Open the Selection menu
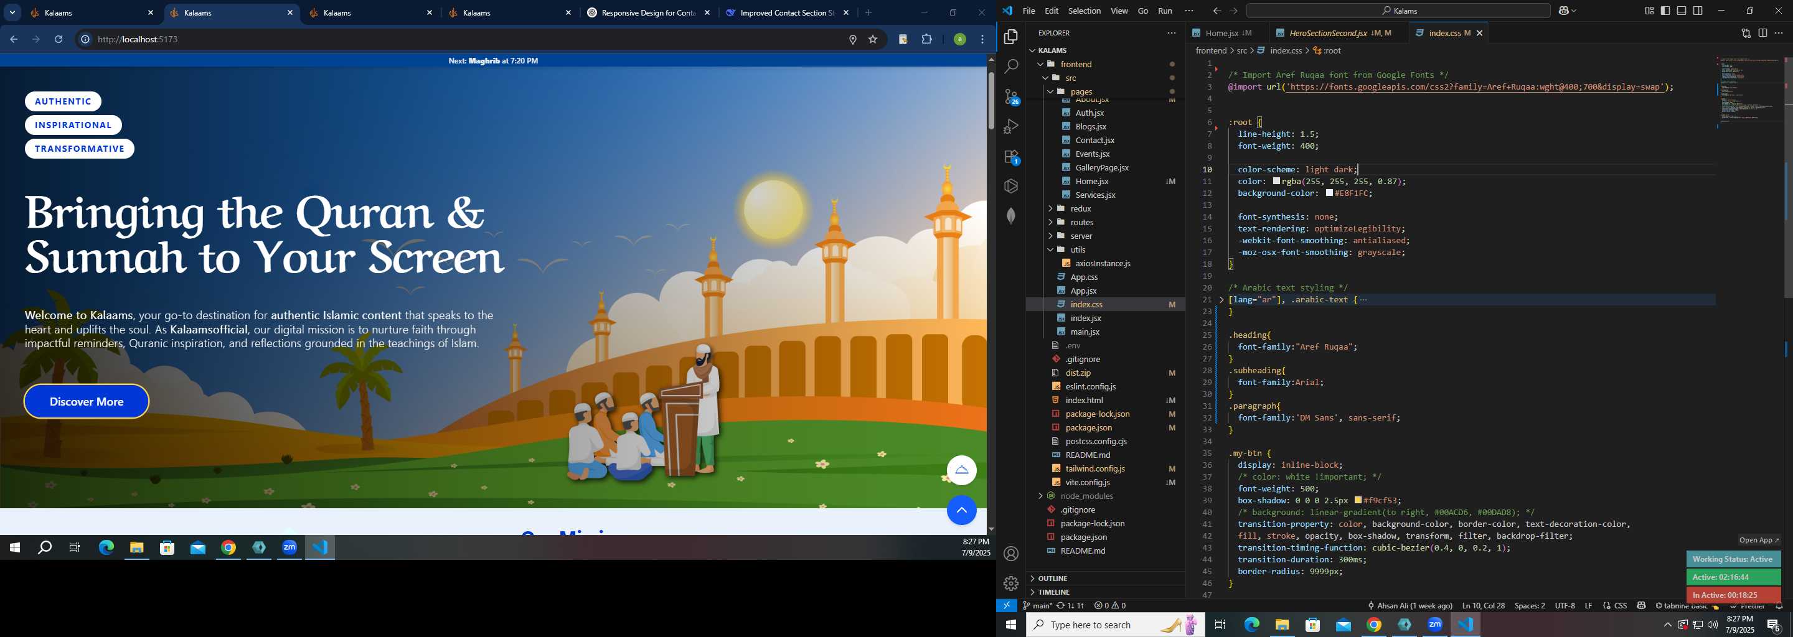This screenshot has height=637, width=1793. point(1085,11)
